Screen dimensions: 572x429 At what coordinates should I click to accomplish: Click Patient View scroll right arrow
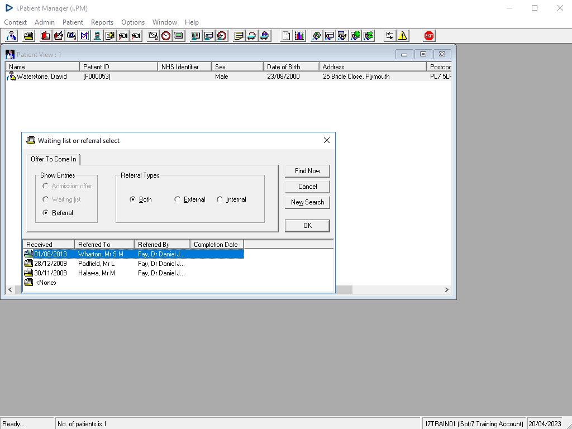(446, 290)
